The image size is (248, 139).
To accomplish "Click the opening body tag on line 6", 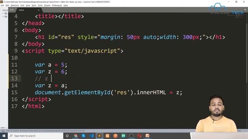I will point(31,30).
